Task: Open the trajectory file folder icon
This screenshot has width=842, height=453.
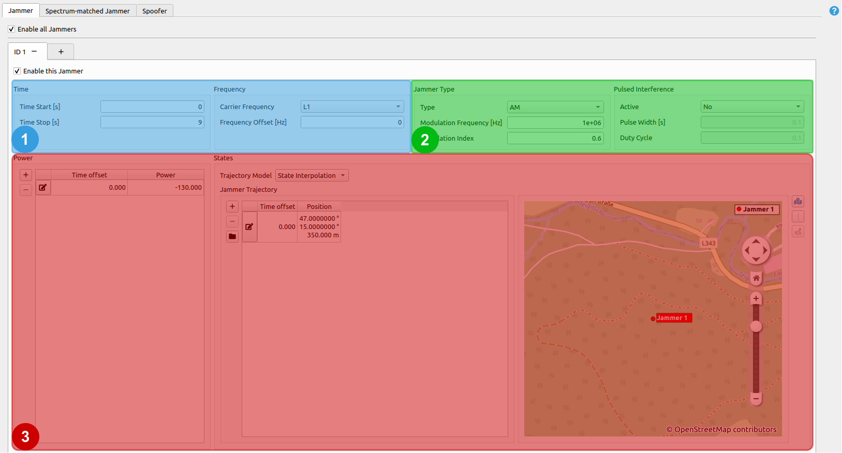Action: click(232, 236)
